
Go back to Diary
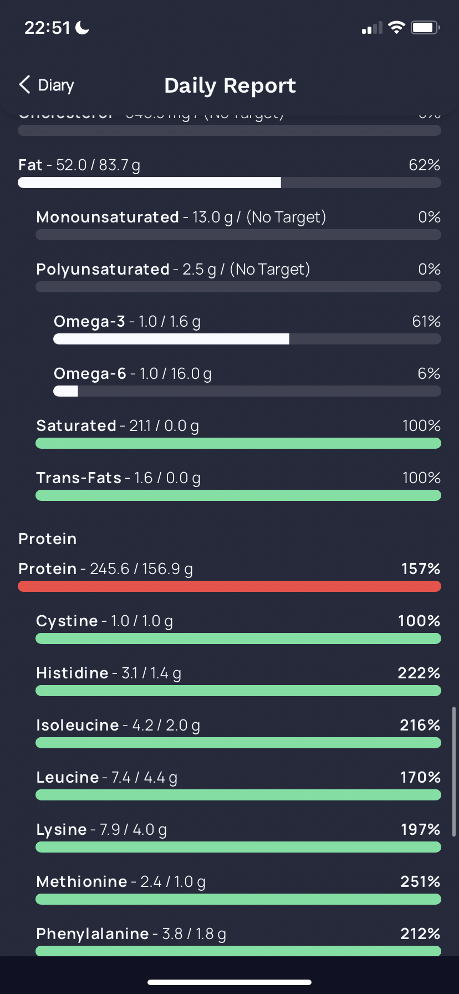pyautogui.click(x=47, y=85)
